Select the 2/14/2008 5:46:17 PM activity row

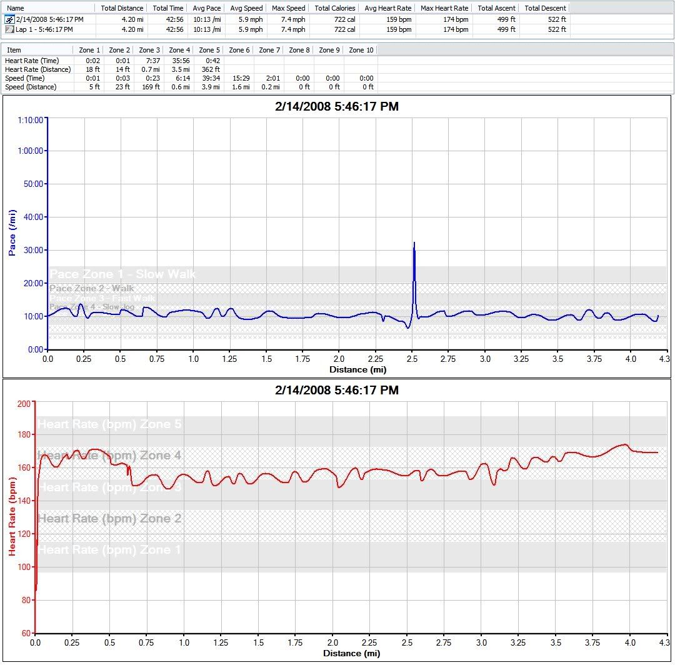tap(49, 20)
